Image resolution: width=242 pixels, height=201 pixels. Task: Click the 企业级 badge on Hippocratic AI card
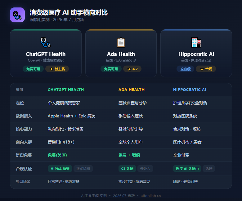click(185, 69)
